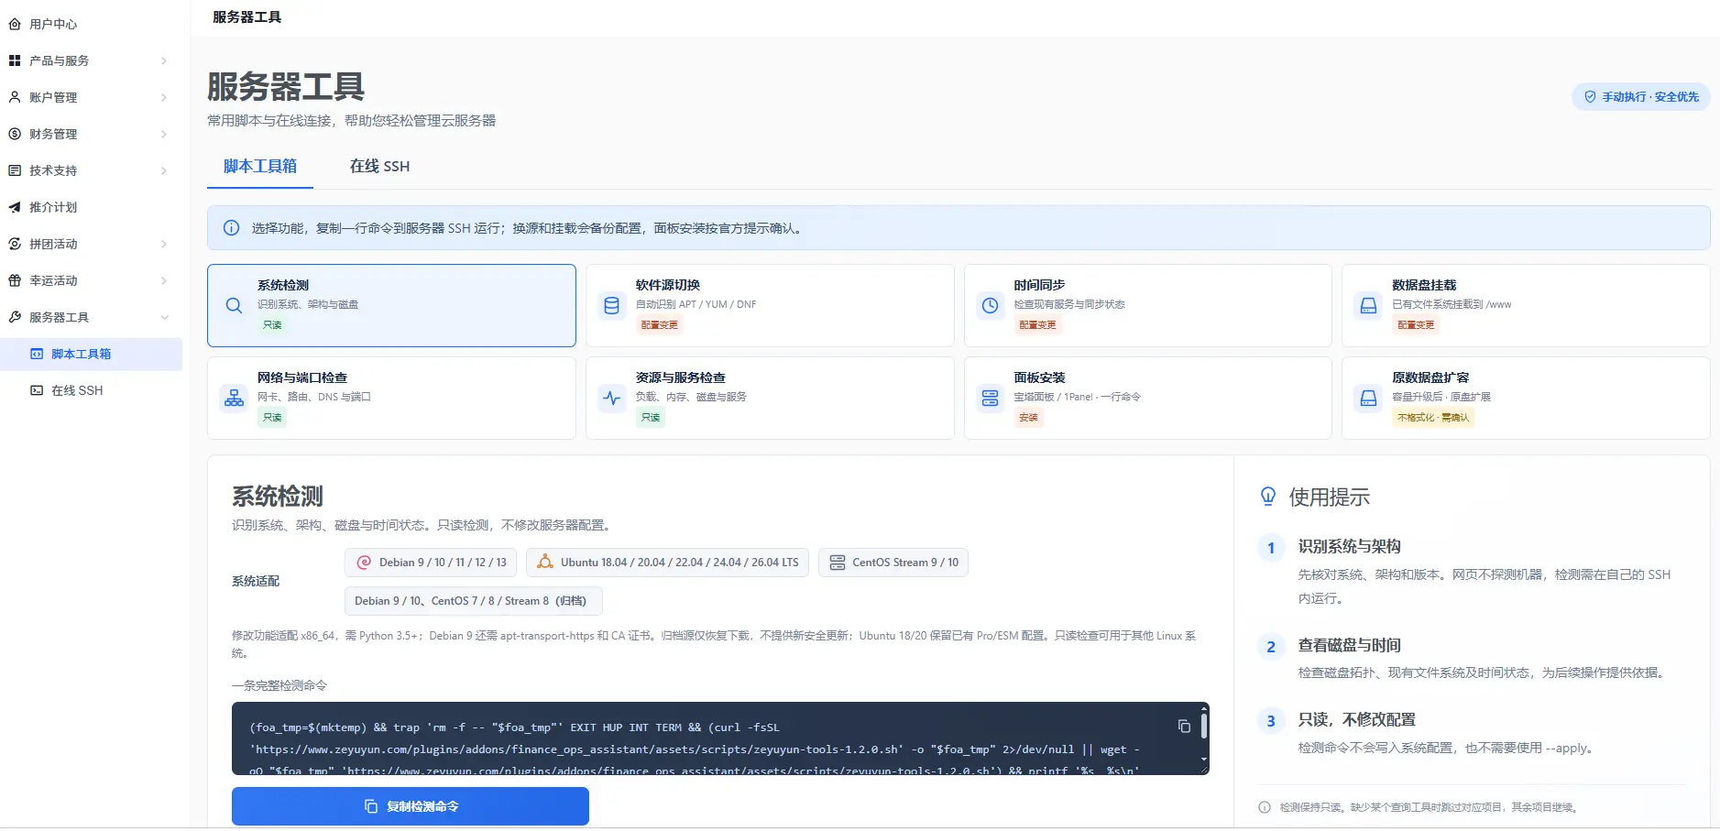1720x831 pixels.
Task: Click the 技术支持 sidebar icon
Action: [x=15, y=170]
